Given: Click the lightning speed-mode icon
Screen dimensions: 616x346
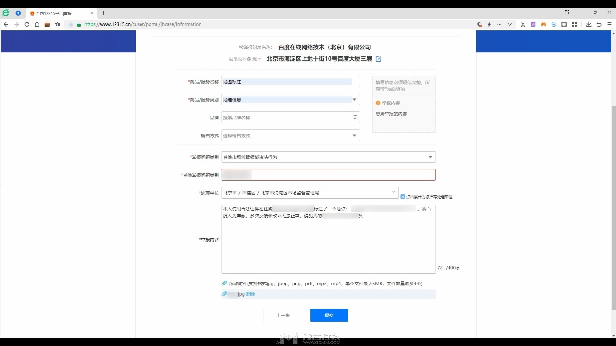Looking at the screenshot, I should [x=489, y=24].
